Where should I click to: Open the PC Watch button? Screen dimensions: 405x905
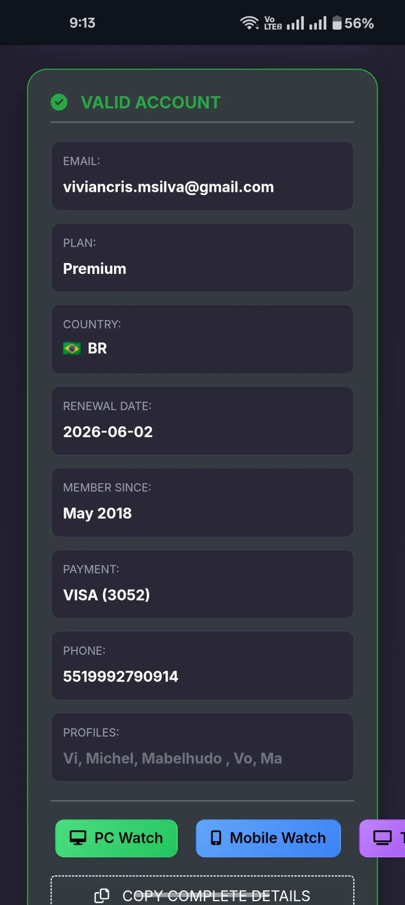(x=116, y=838)
